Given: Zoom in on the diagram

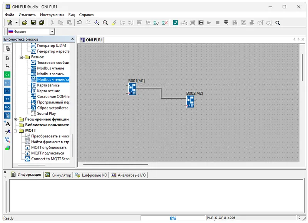Looking at the screenshot, I should 97,23.
